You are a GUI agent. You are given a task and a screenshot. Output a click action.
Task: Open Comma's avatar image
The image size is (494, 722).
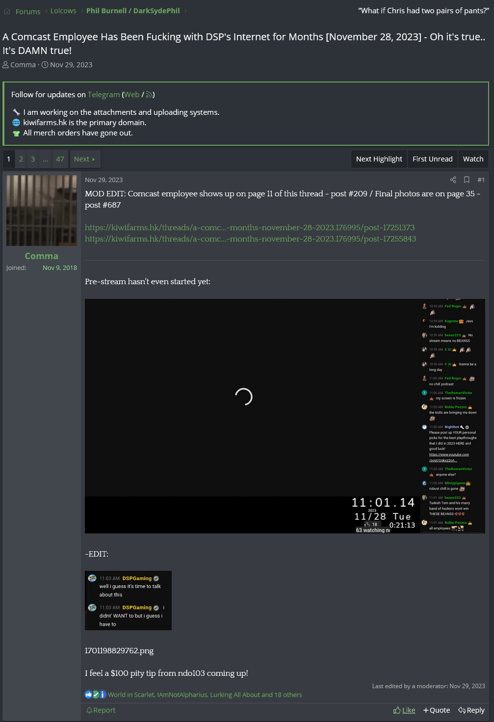click(x=42, y=211)
